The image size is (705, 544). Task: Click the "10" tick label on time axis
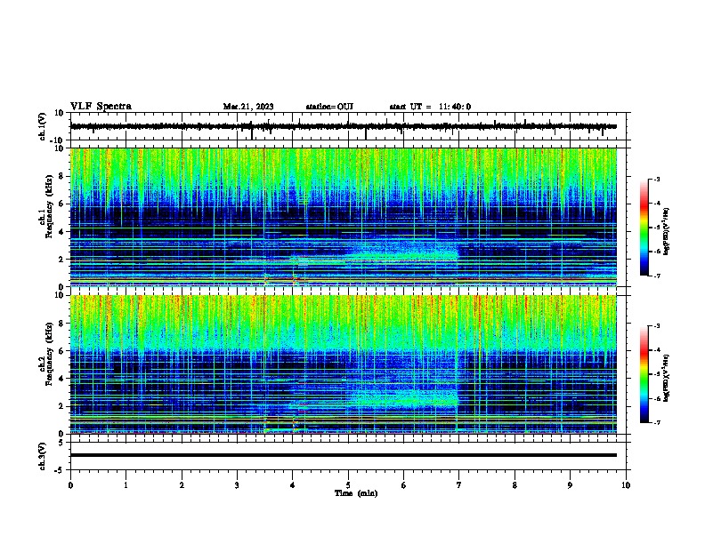626,485
